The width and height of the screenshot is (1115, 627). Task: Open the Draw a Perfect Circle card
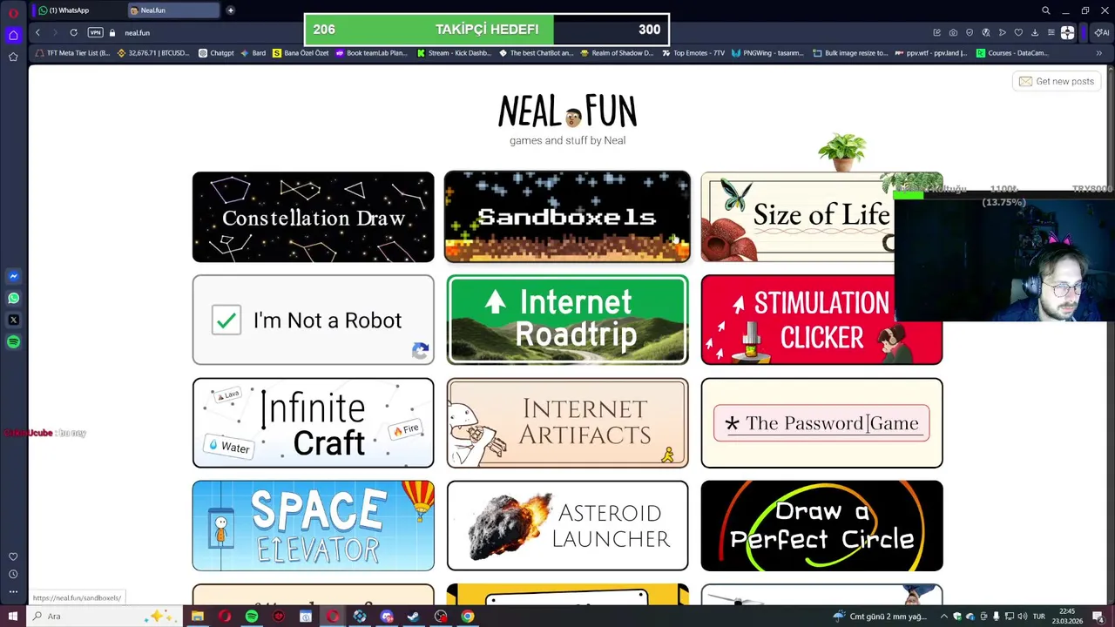coord(821,525)
